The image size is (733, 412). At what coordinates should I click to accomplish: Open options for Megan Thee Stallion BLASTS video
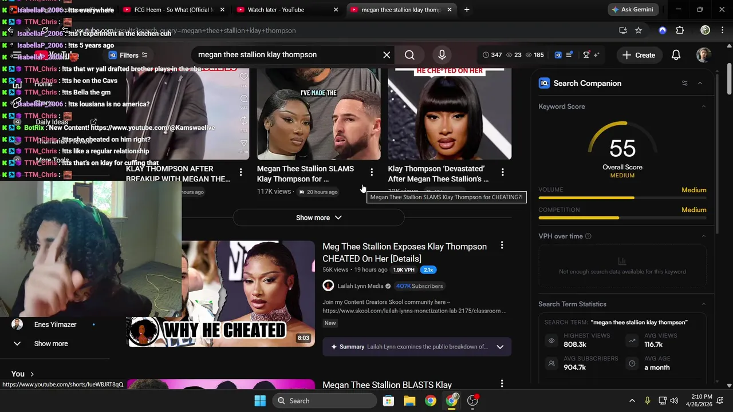502,384
